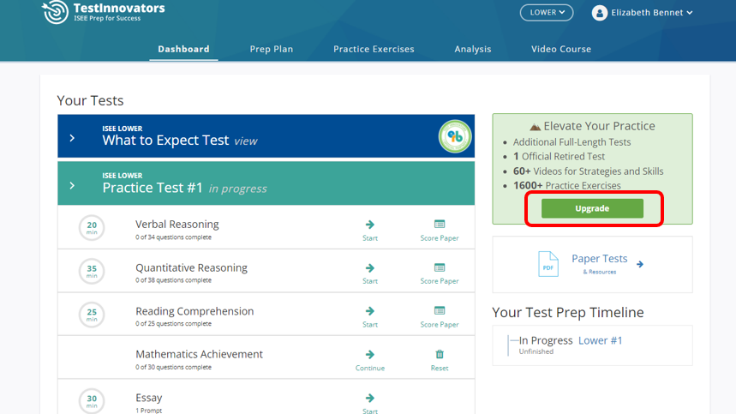Switch to the Dashboard tab

click(183, 49)
